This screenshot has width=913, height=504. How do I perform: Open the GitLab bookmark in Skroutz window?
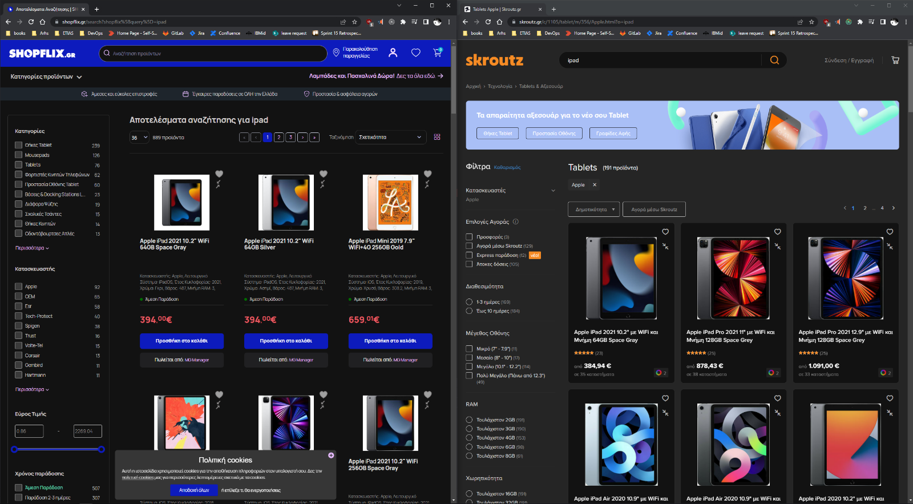tap(630, 33)
